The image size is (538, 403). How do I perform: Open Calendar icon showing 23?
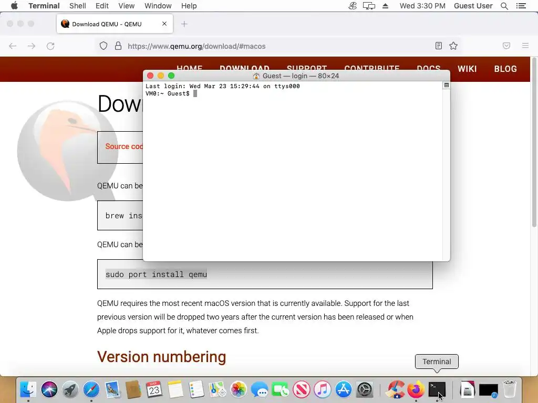tap(154, 390)
